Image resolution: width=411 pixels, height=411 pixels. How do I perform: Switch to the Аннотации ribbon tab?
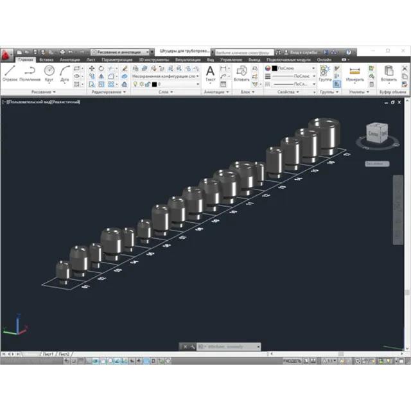click(70, 60)
